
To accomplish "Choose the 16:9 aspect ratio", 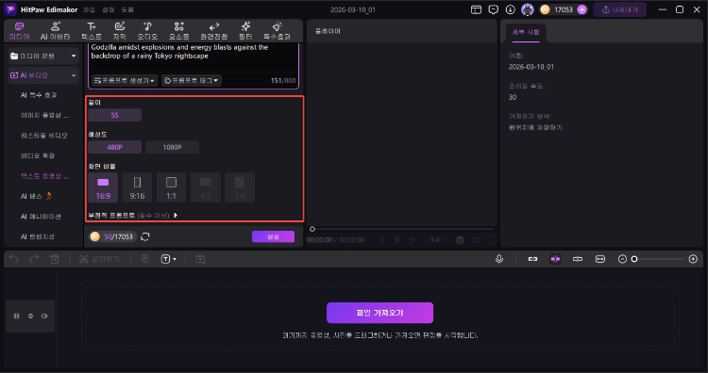I will coord(103,187).
